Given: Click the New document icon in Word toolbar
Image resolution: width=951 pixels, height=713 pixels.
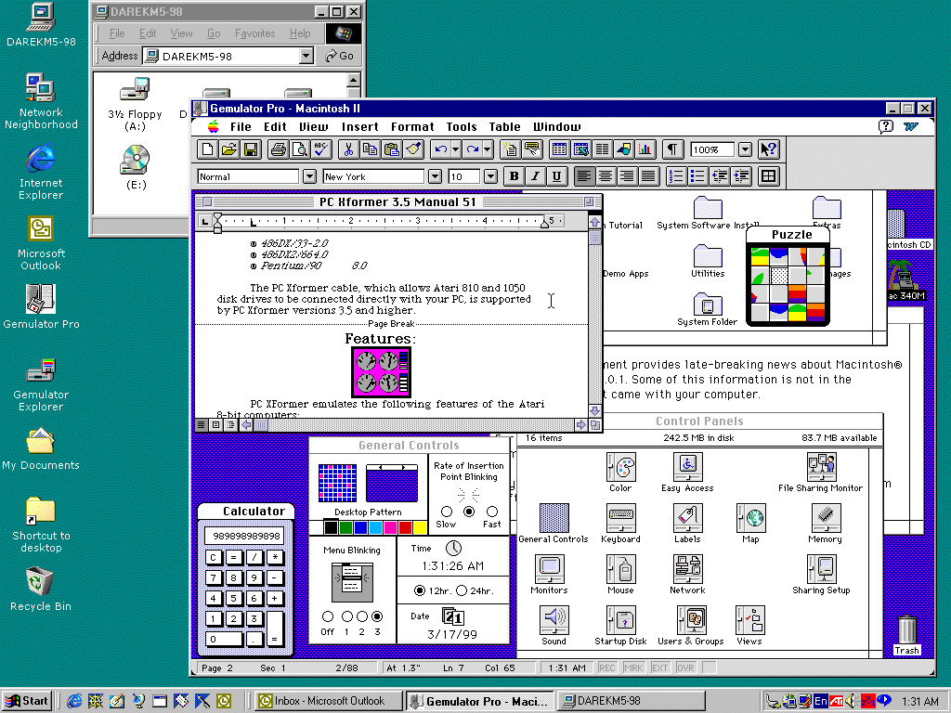Looking at the screenshot, I should click(207, 149).
